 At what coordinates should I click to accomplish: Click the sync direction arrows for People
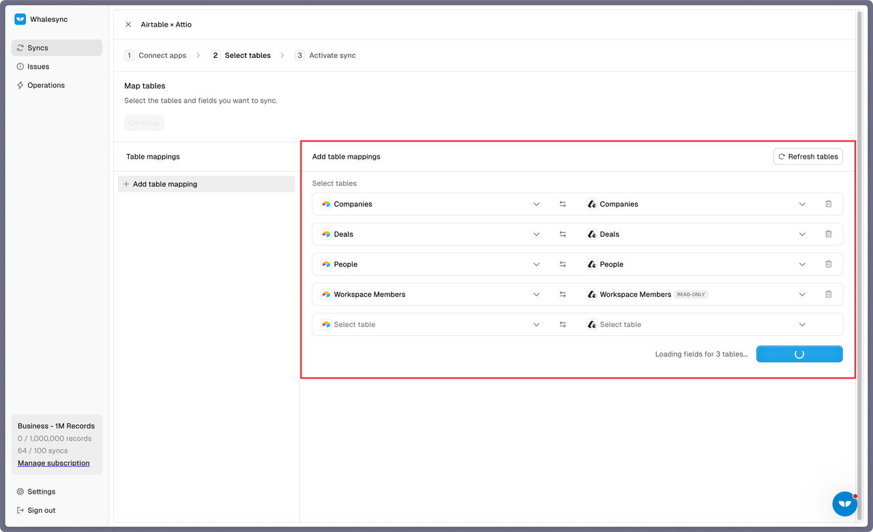click(563, 264)
